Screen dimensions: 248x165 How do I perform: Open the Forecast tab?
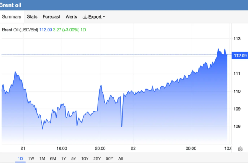(x=51, y=16)
